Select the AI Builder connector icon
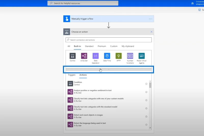The height and width of the screenshot is (136, 204). [84, 56]
